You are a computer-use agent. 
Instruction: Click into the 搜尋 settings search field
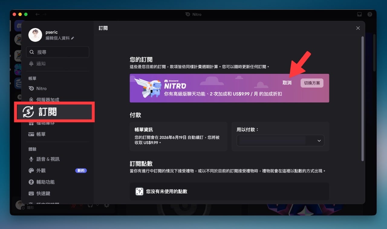coord(57,52)
